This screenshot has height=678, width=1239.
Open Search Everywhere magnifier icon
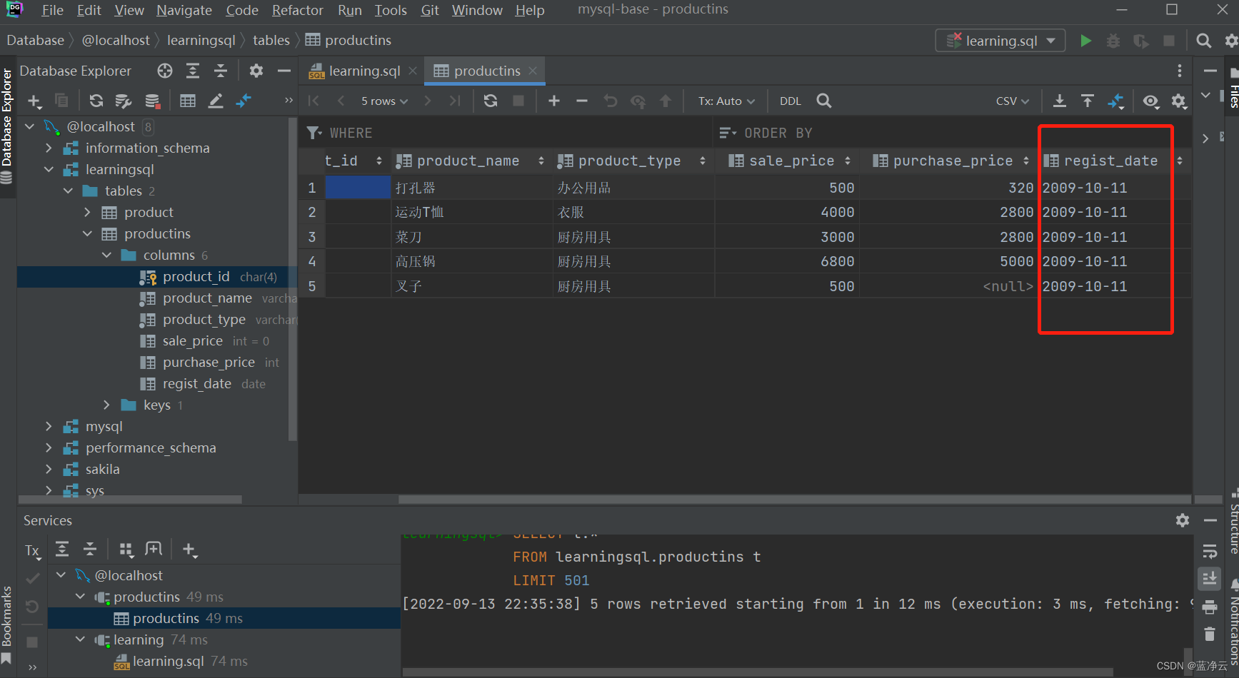[1203, 41]
